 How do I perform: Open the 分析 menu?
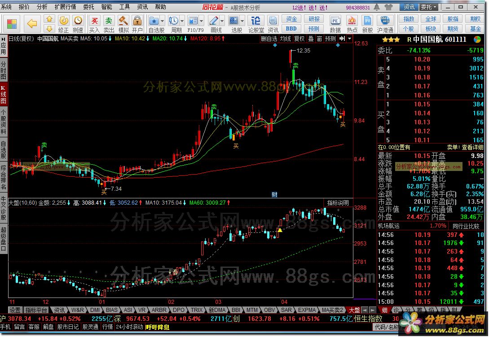[42, 7]
